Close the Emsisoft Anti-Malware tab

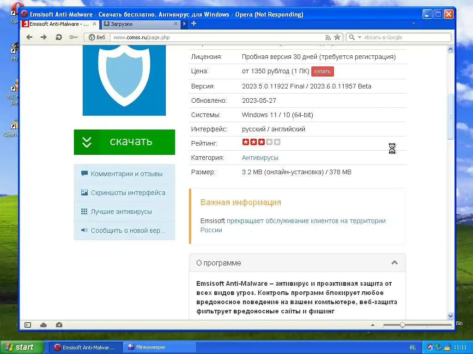[94, 24]
